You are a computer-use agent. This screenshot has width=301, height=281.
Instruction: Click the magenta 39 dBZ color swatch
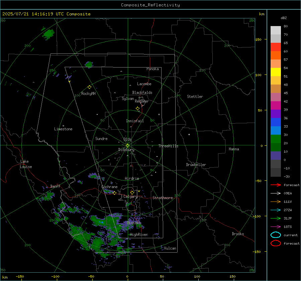click(276, 106)
